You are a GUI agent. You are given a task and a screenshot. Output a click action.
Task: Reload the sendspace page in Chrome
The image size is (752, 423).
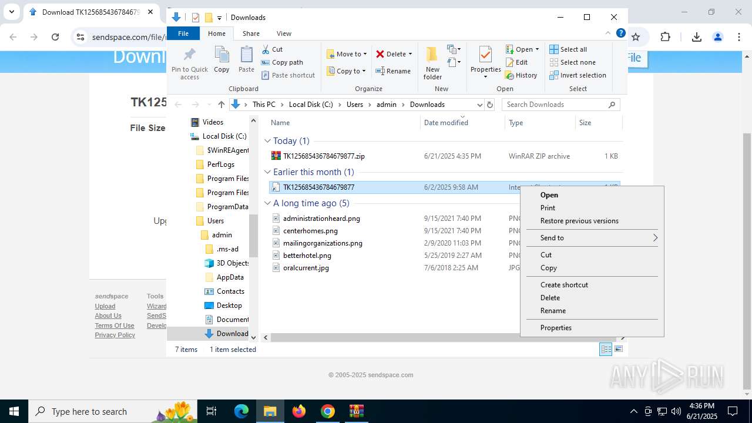pyautogui.click(x=55, y=37)
